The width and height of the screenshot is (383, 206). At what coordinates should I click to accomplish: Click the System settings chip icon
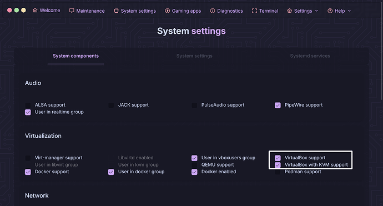(116, 11)
